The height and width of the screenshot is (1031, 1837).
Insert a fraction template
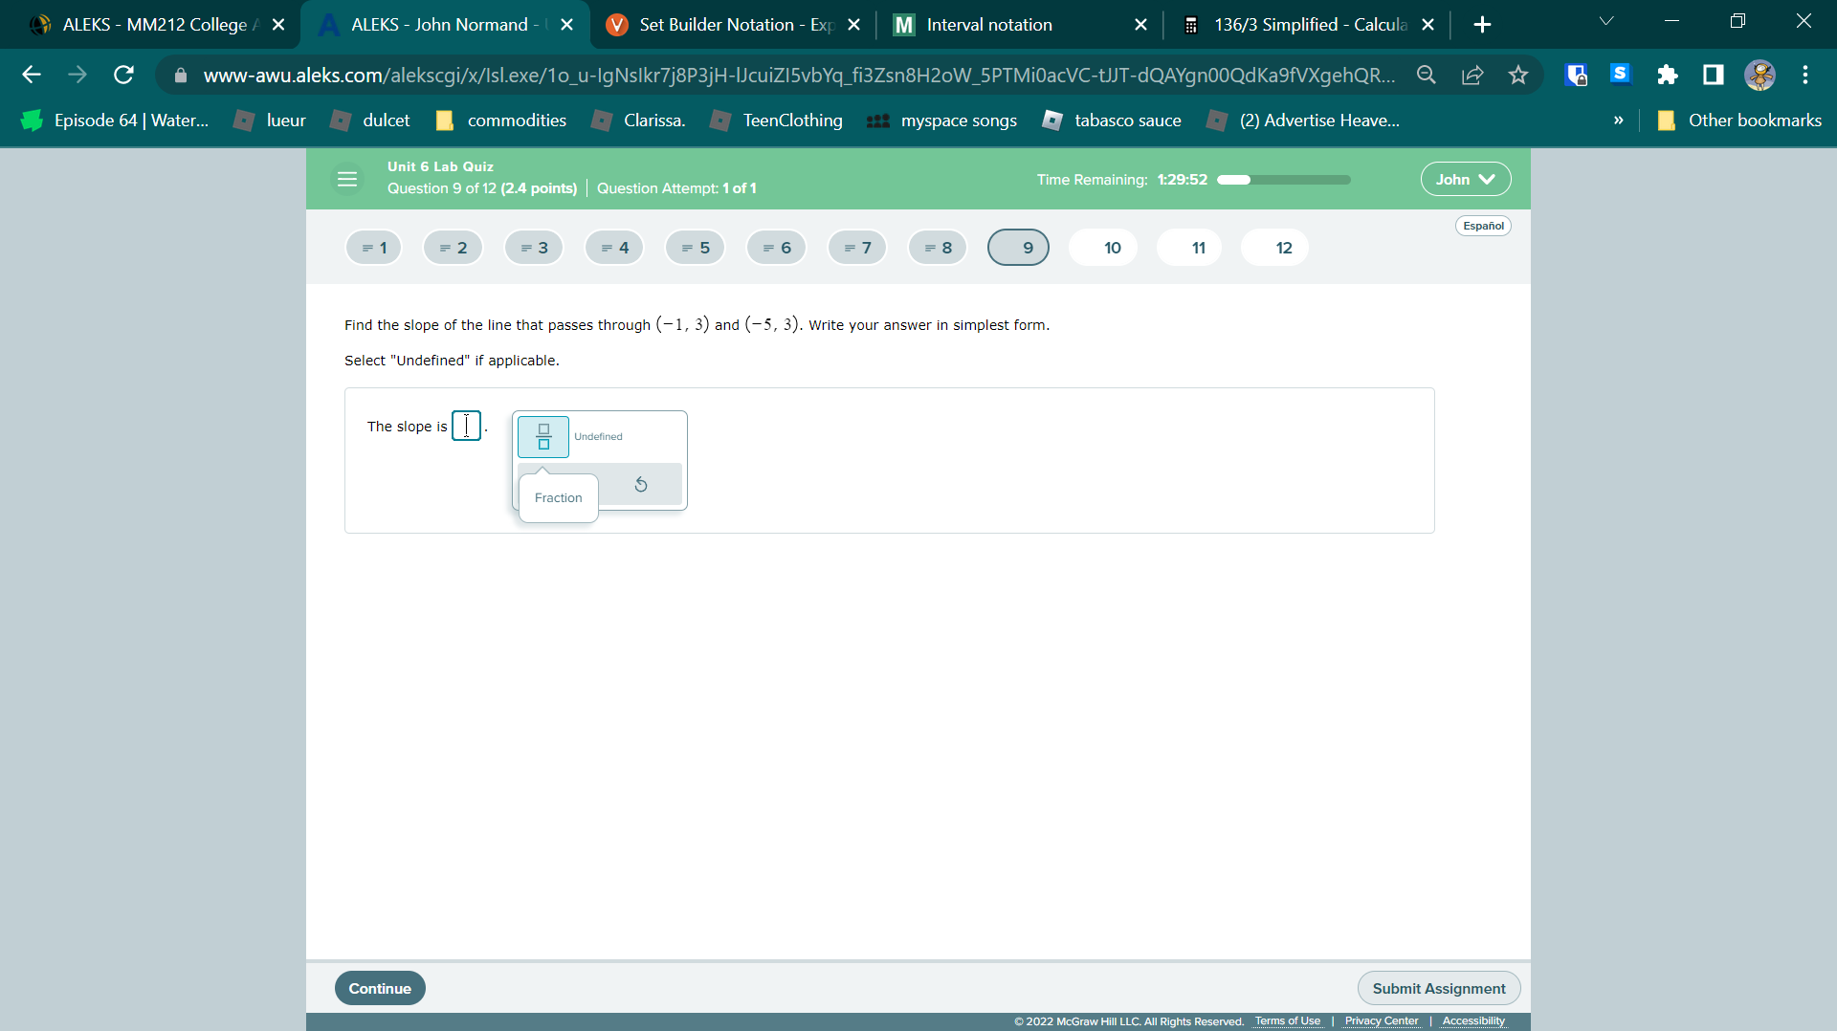543,437
